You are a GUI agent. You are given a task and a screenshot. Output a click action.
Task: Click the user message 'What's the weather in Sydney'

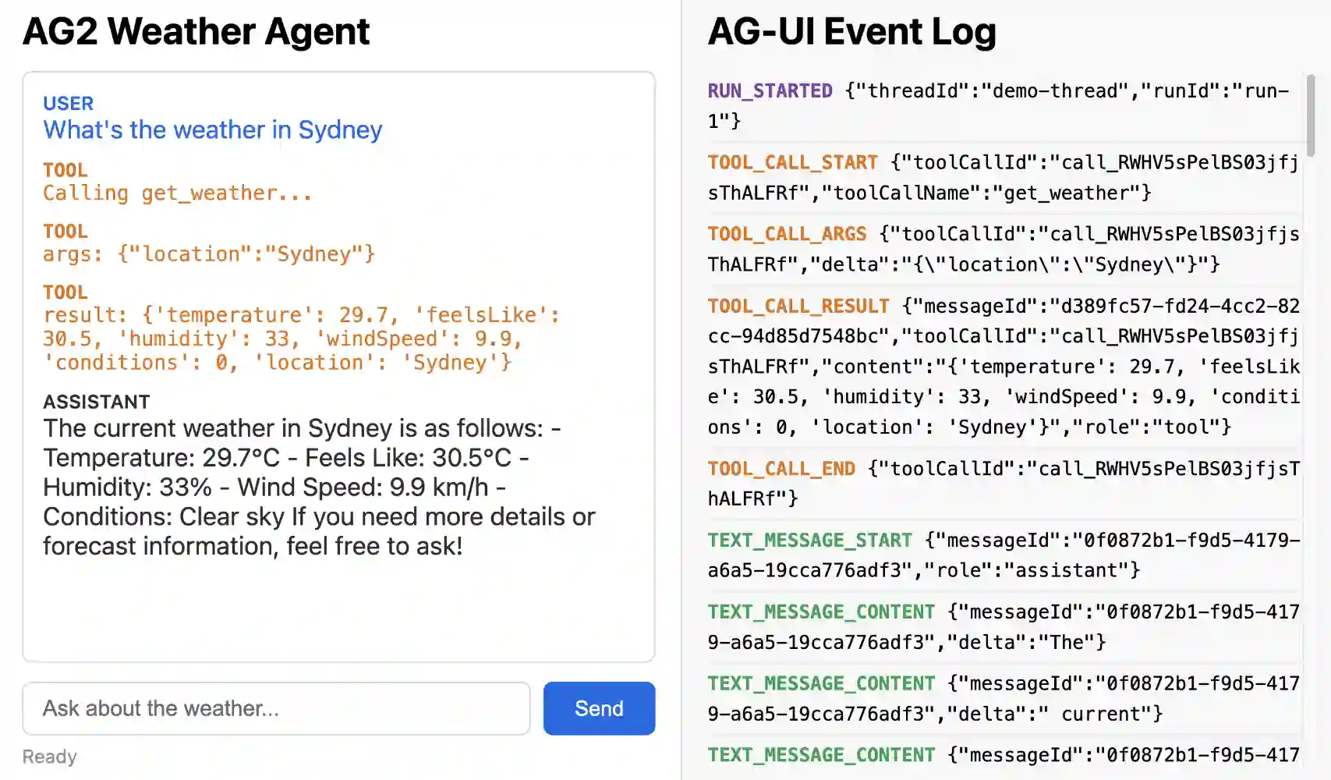[213, 129]
